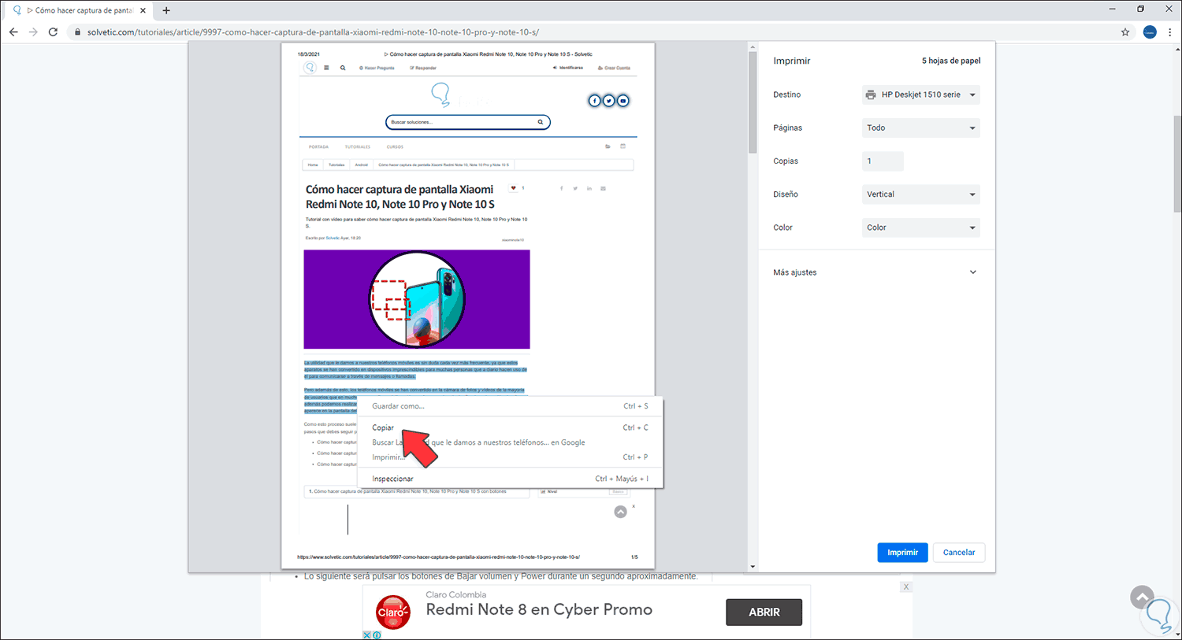
Task: Click the 'Claro Colombia' ad text
Action: pos(456,595)
